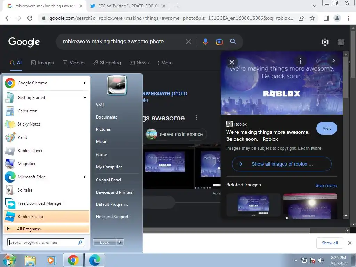Open the Action Center flag icon
Screen dimensions: 356x267
pos(313,260)
